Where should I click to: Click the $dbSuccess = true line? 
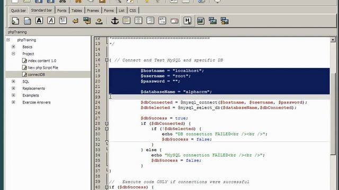coord(164,118)
